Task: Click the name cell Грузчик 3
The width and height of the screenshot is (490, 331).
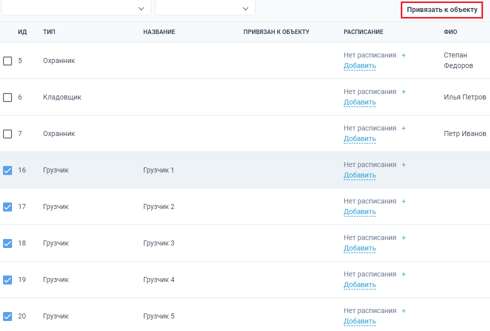Action: click(159, 243)
